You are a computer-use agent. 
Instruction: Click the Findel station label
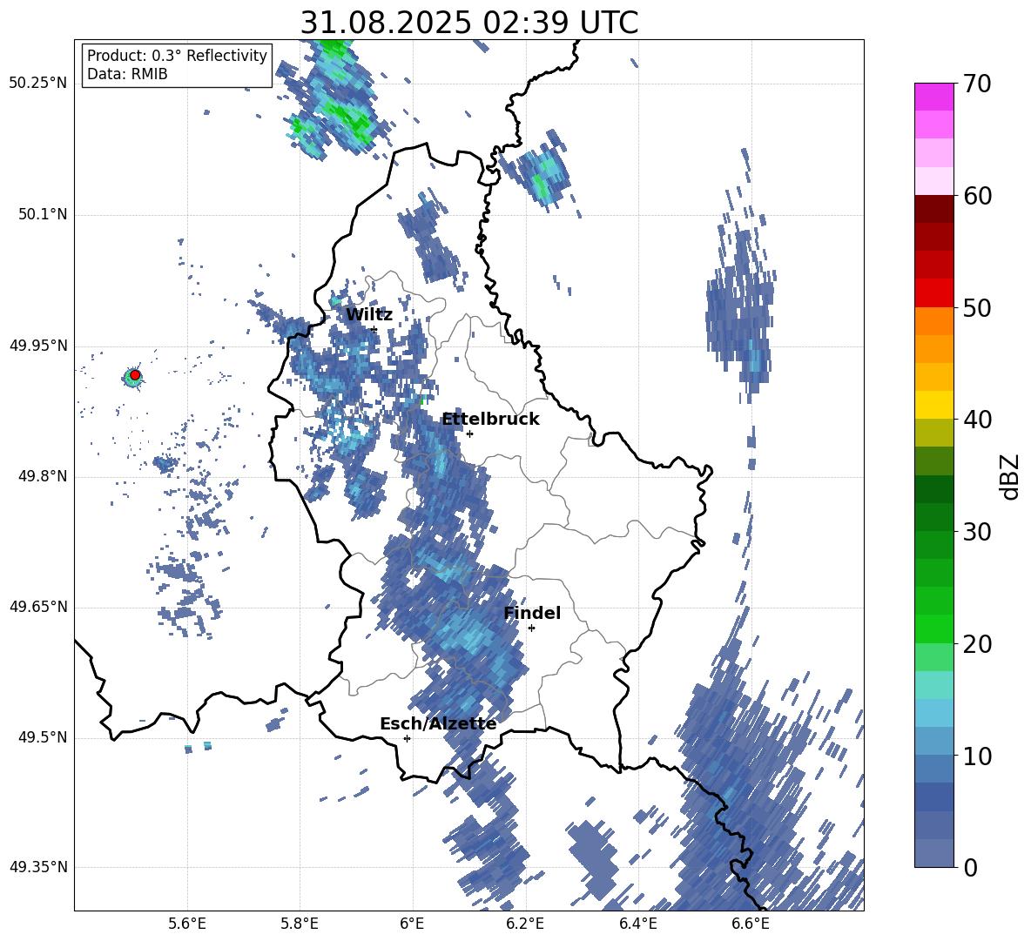click(532, 613)
